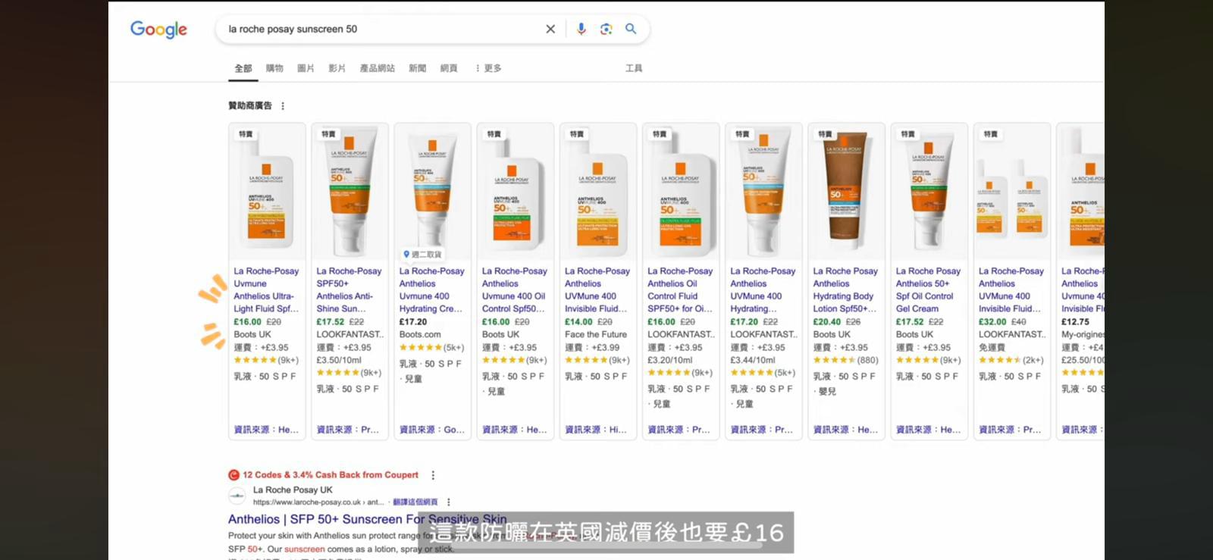This screenshot has width=1213, height=560.
Task: Open 資訊來源 : Go... source link
Action: coord(432,430)
